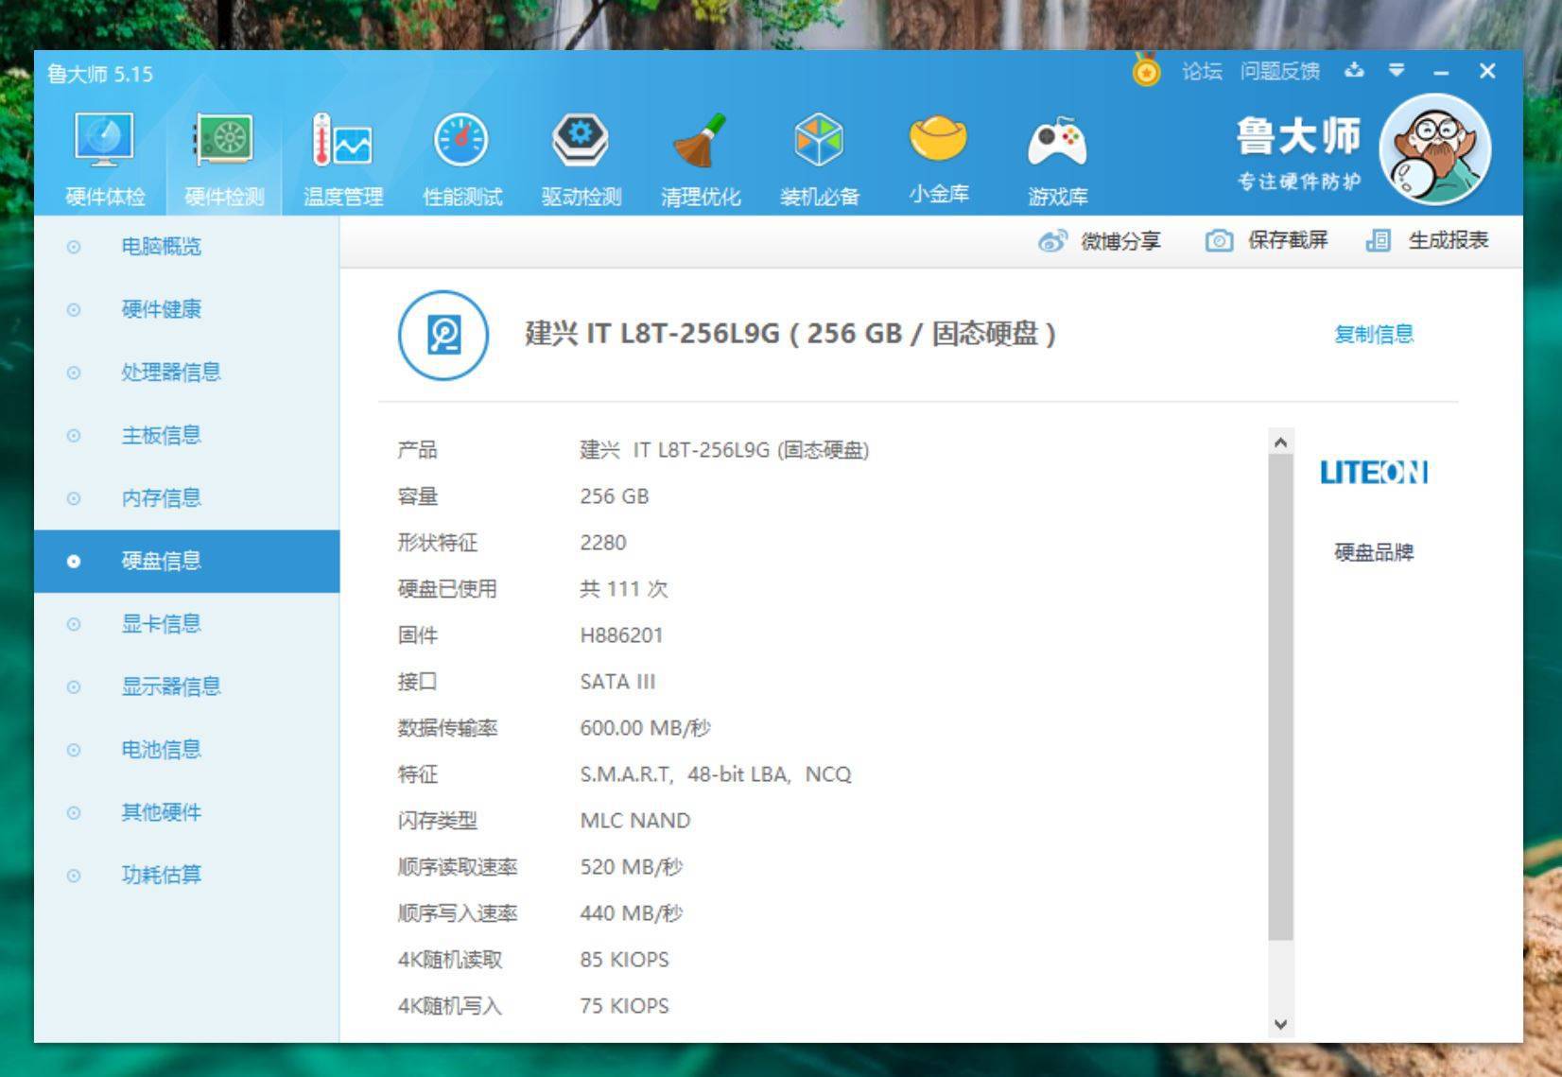Click the hard disk icon beside drive title

443,335
